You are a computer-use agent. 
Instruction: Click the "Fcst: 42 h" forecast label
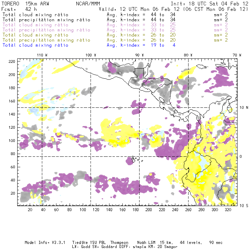pos(19,9)
